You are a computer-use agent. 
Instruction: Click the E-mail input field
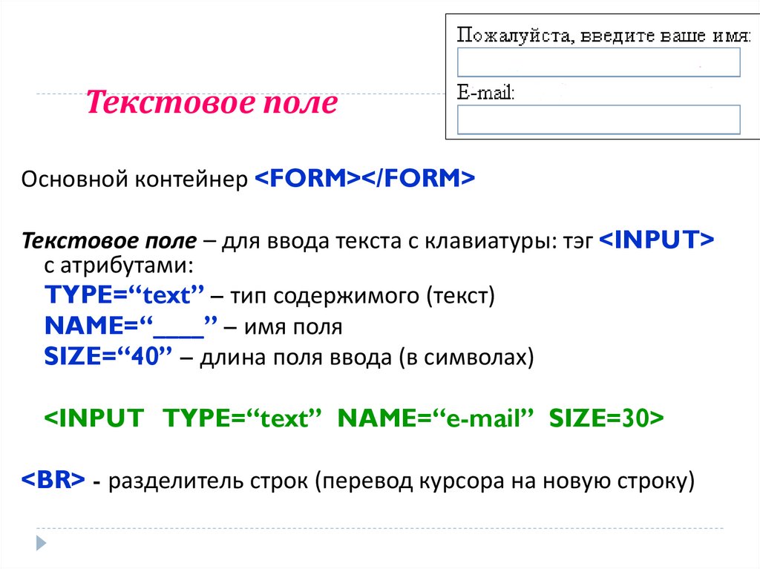[x=599, y=119]
